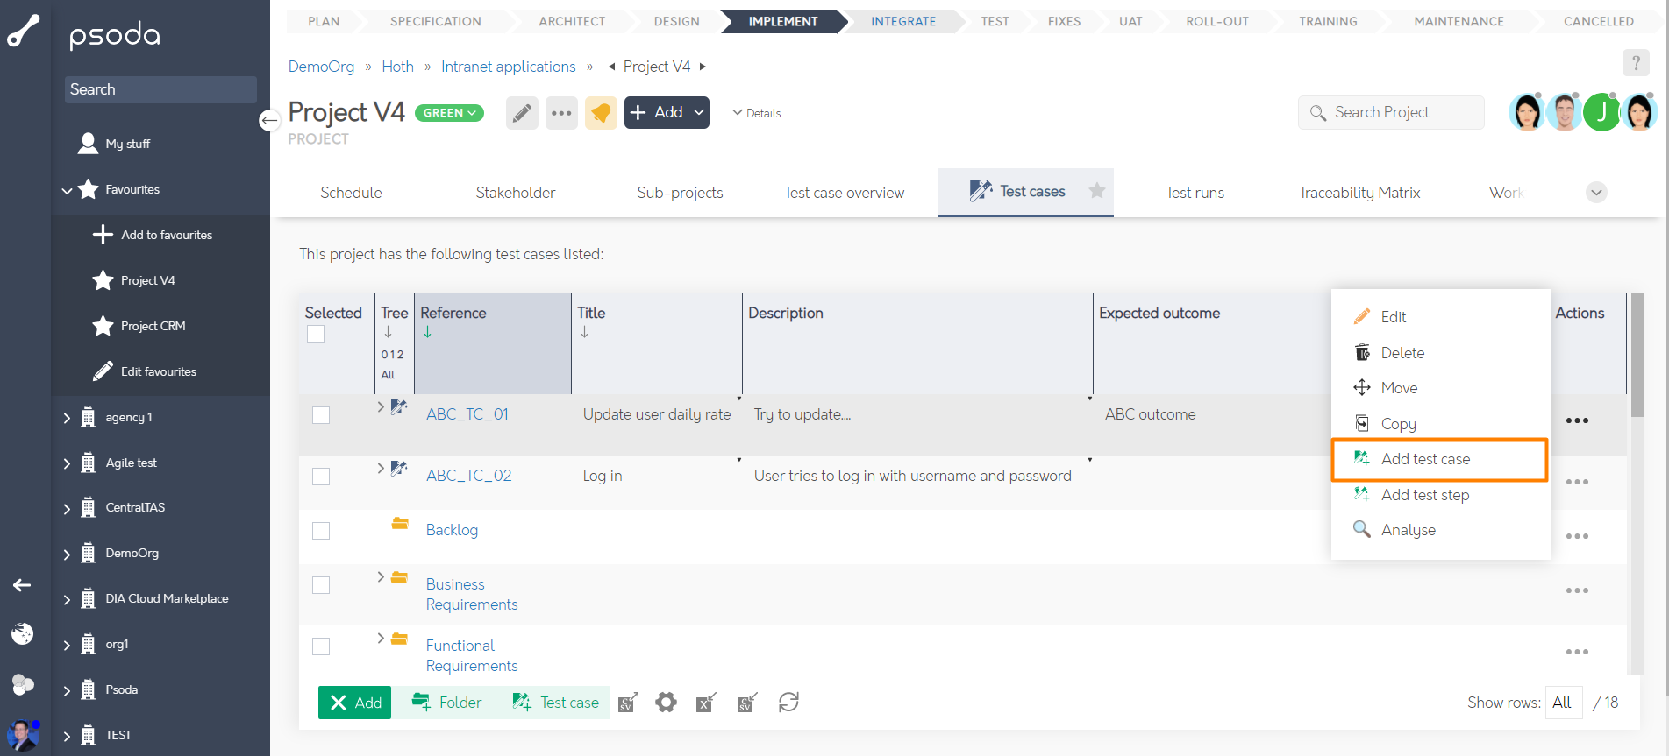Open actions menu for ABC_TC_01 row
The image size is (1669, 756).
1577,420
